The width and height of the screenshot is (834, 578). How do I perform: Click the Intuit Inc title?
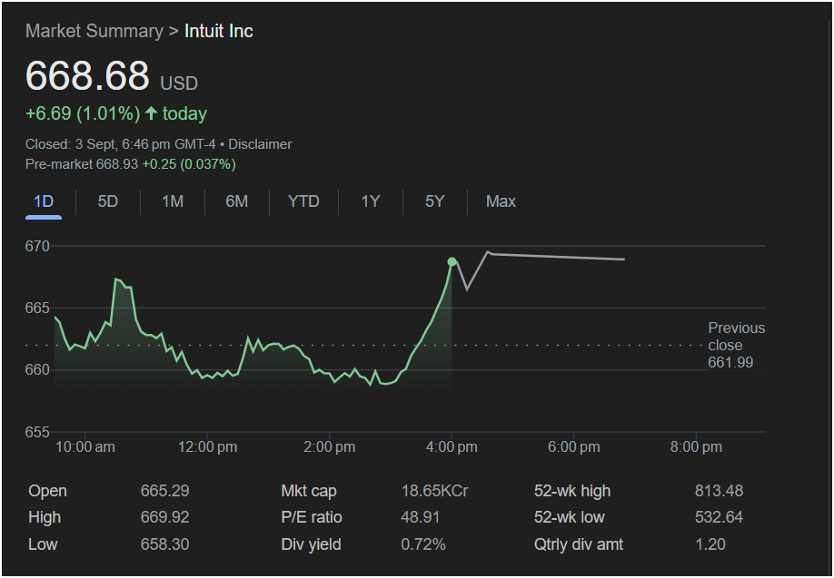(x=219, y=31)
